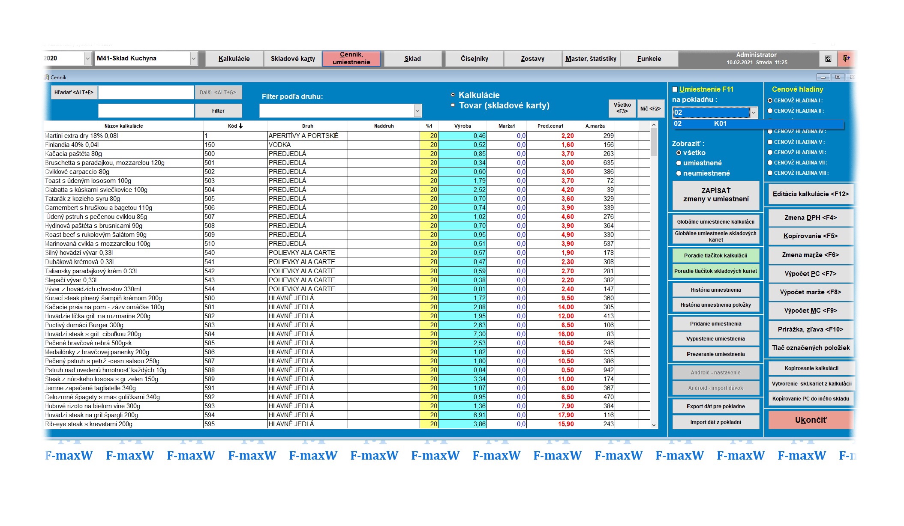Click the Nič <F2> button
Viewport: 904px width, 526px height.
click(650, 109)
